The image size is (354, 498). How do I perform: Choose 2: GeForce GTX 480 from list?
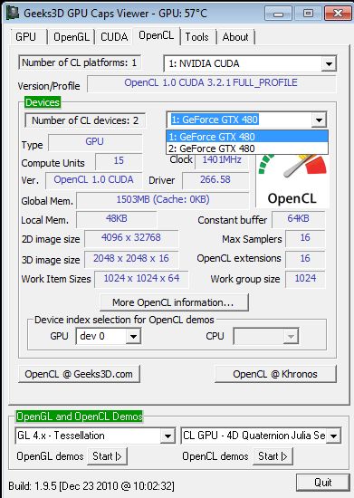(247, 148)
